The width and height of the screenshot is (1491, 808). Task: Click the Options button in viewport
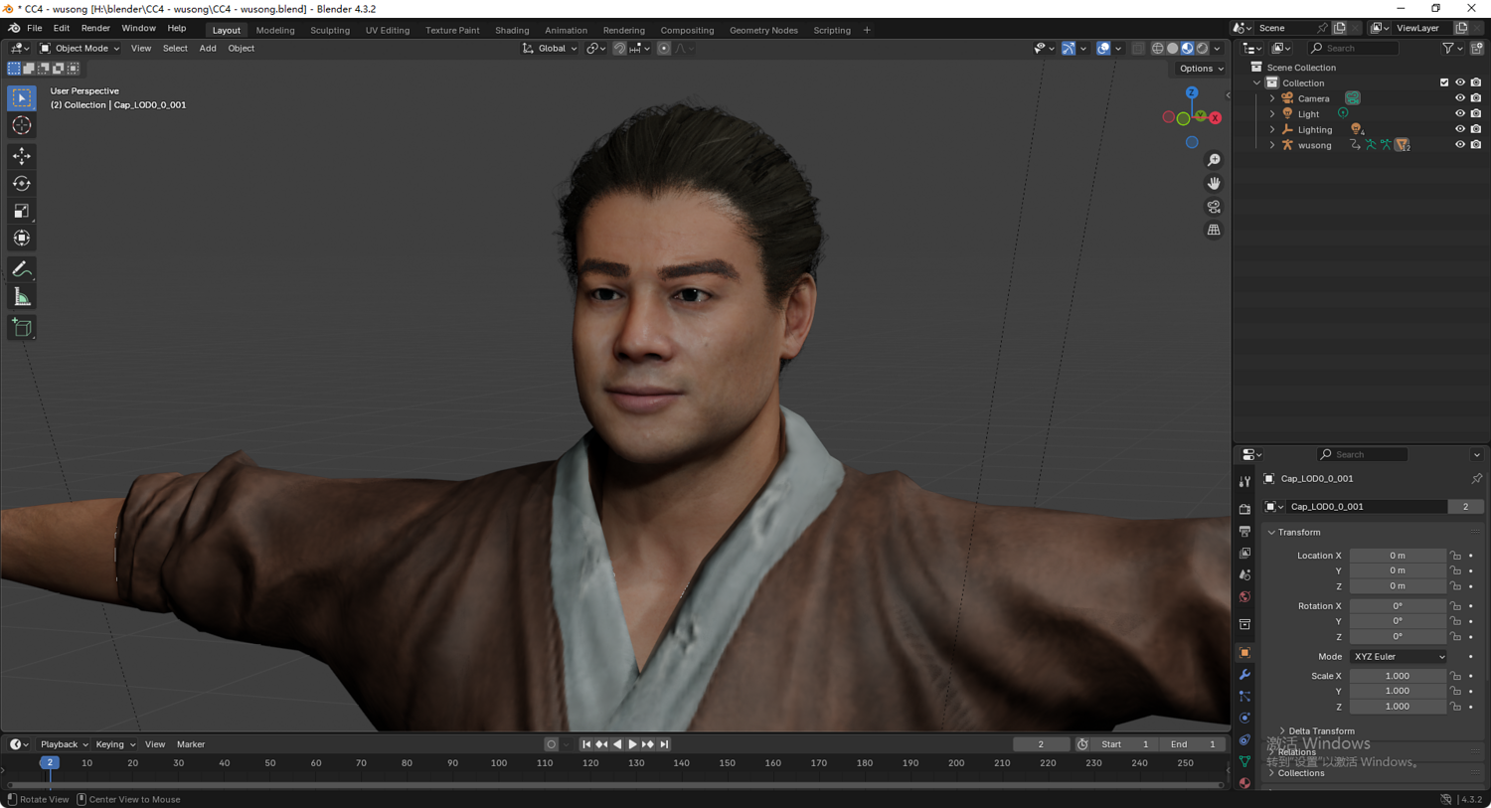1201,69
